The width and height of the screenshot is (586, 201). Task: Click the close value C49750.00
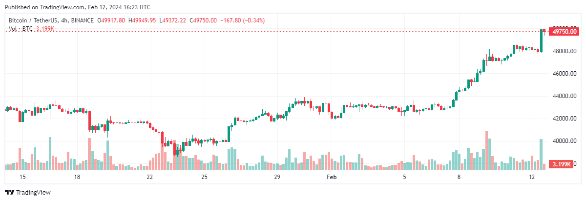[x=202, y=20]
